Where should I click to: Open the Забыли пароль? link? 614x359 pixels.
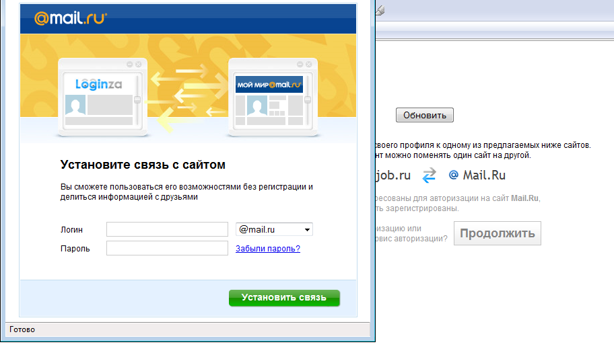(267, 249)
